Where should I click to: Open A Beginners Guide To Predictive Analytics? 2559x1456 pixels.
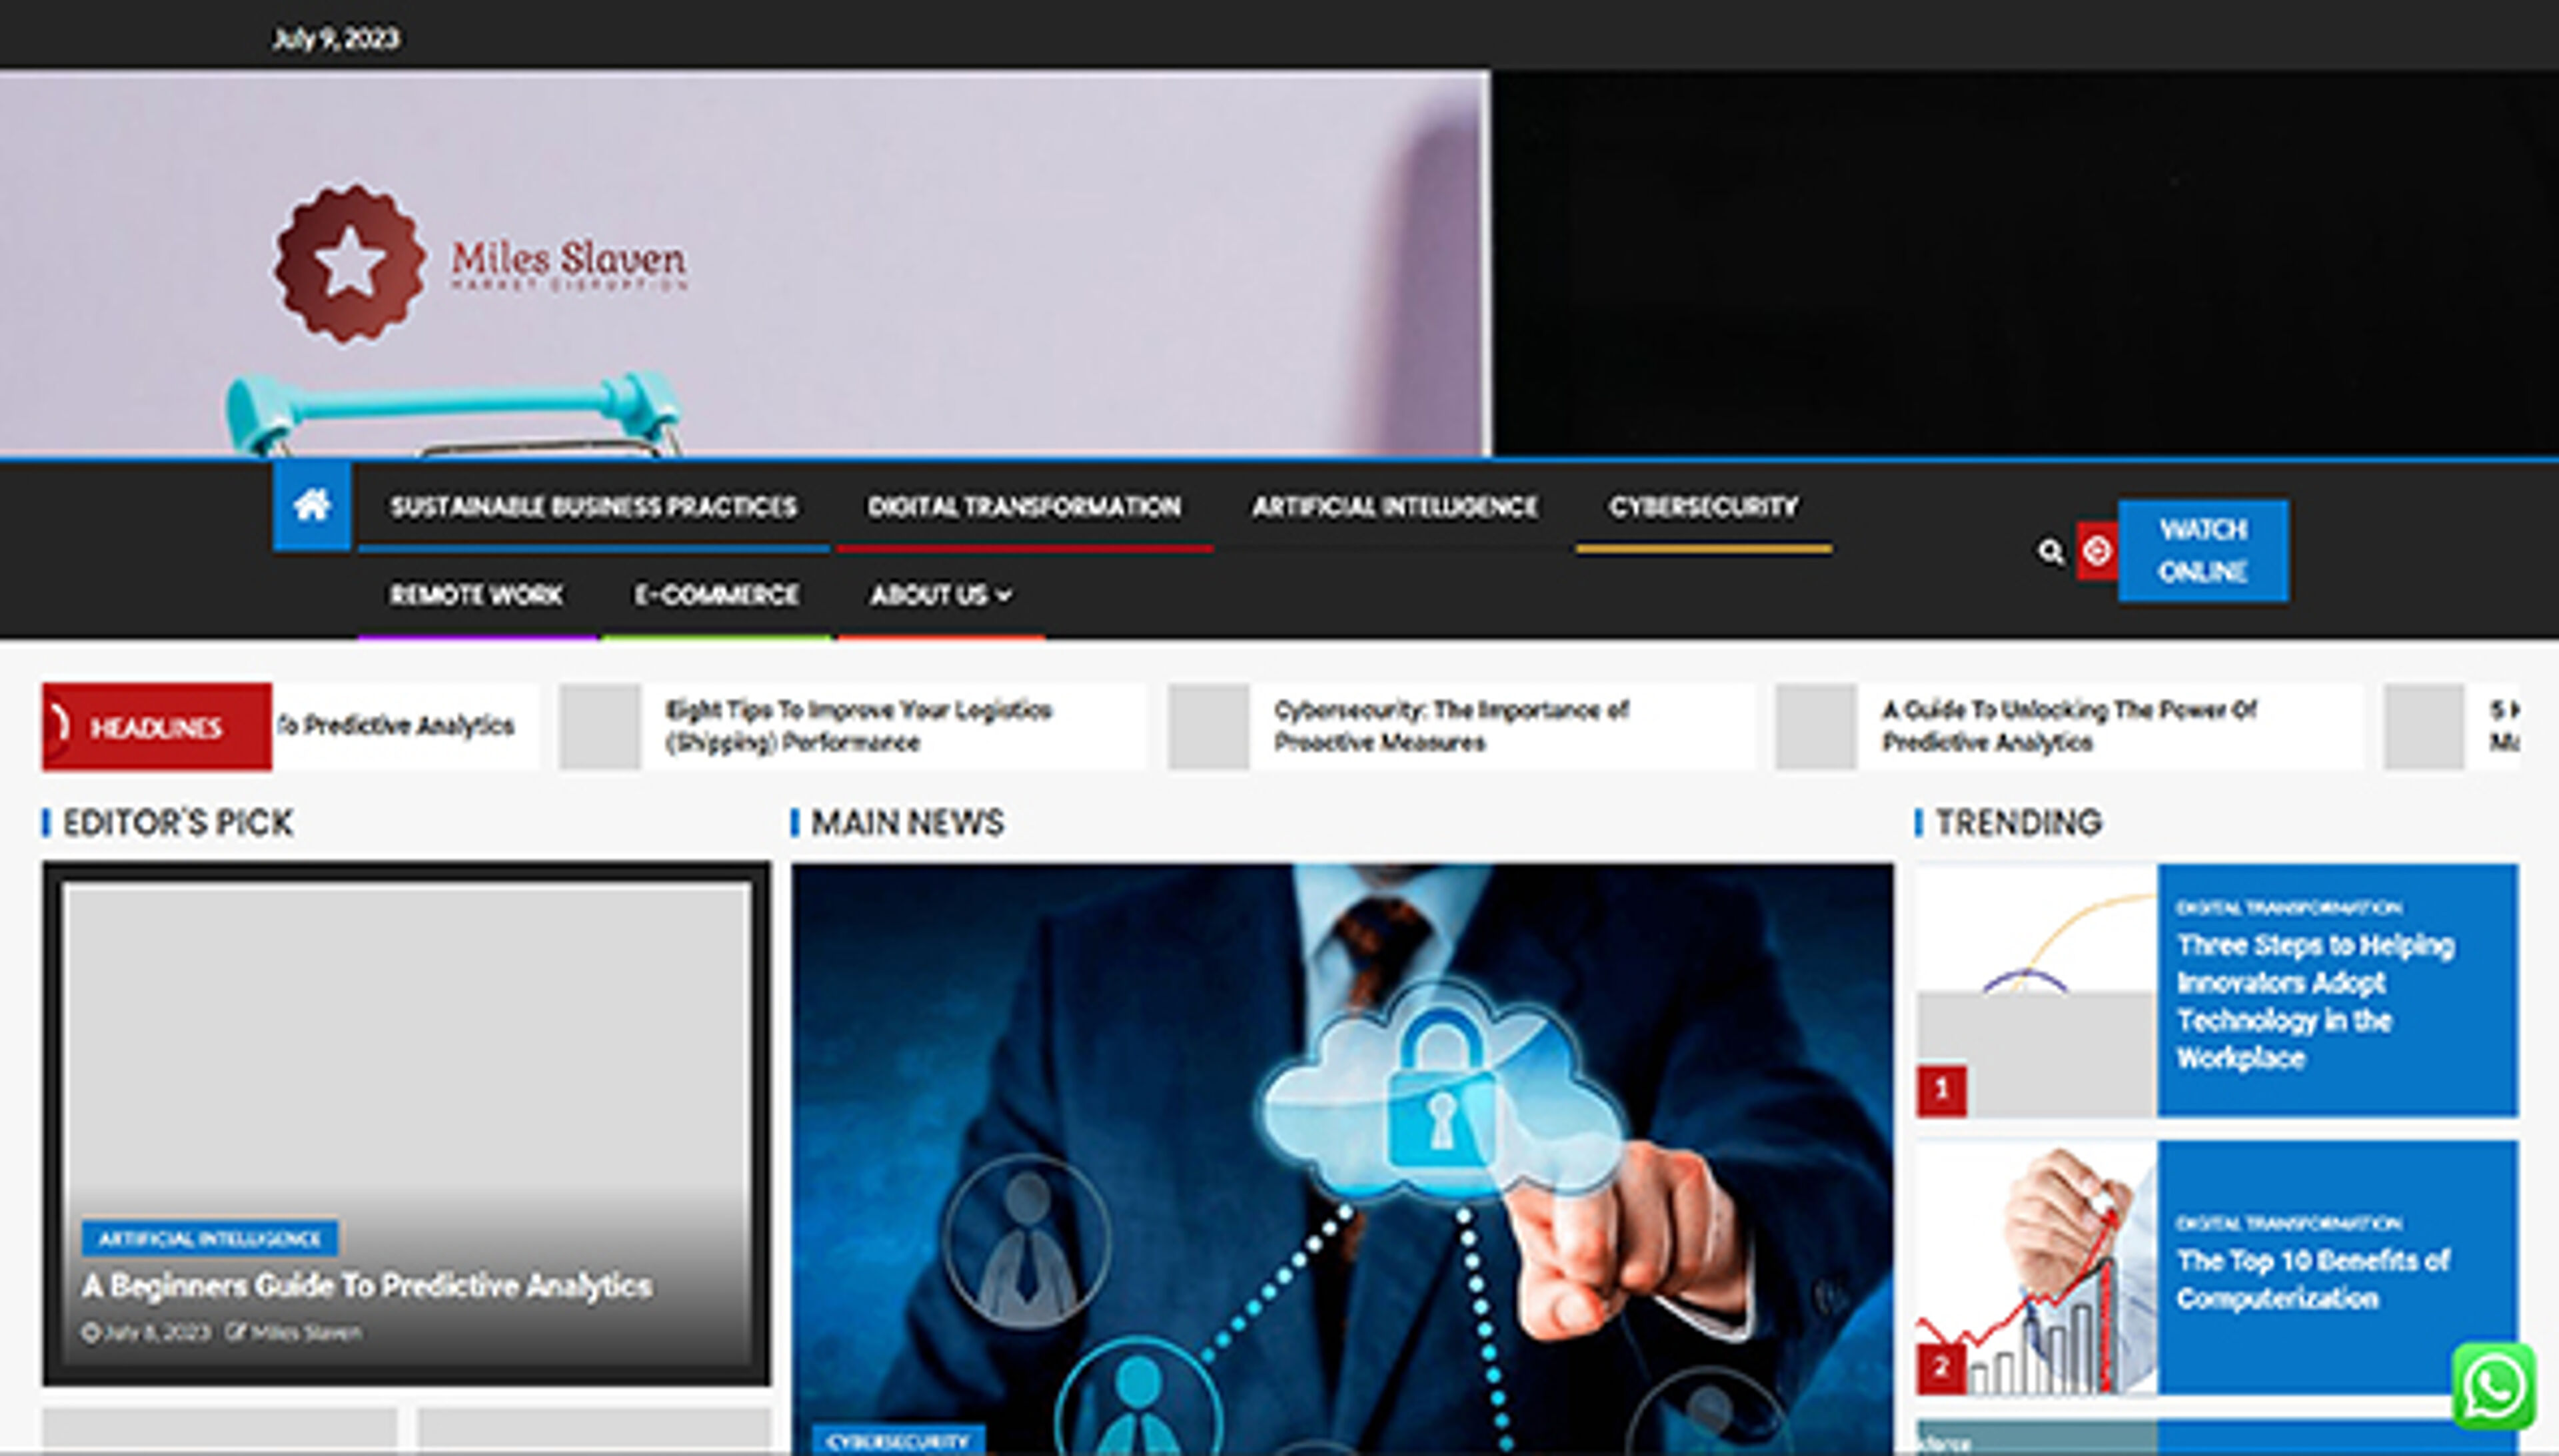(x=366, y=1285)
